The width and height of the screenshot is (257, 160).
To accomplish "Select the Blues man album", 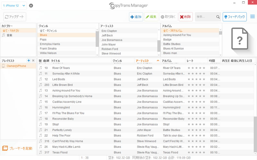I will coord(190,53).
